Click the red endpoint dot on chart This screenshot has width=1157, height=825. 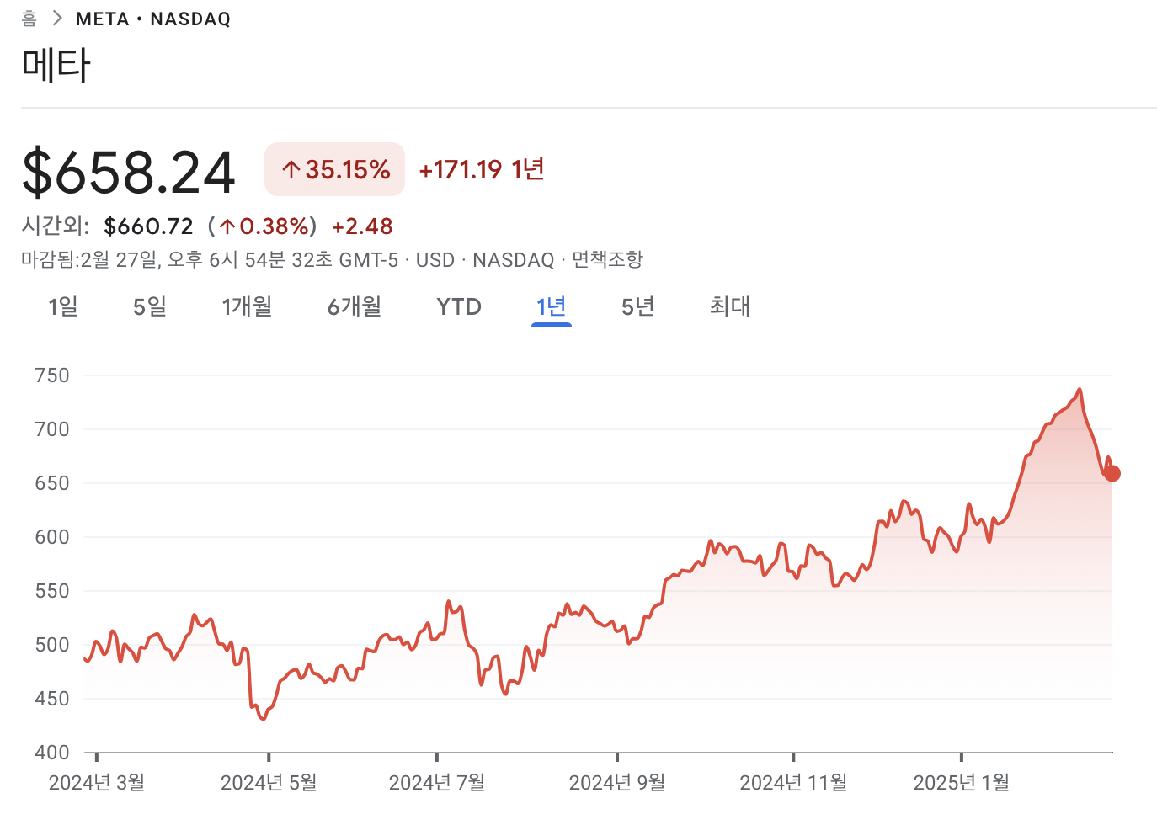click(x=1112, y=474)
